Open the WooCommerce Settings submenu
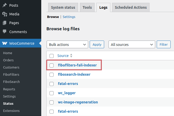174x116 pixels. (x=9, y=96)
